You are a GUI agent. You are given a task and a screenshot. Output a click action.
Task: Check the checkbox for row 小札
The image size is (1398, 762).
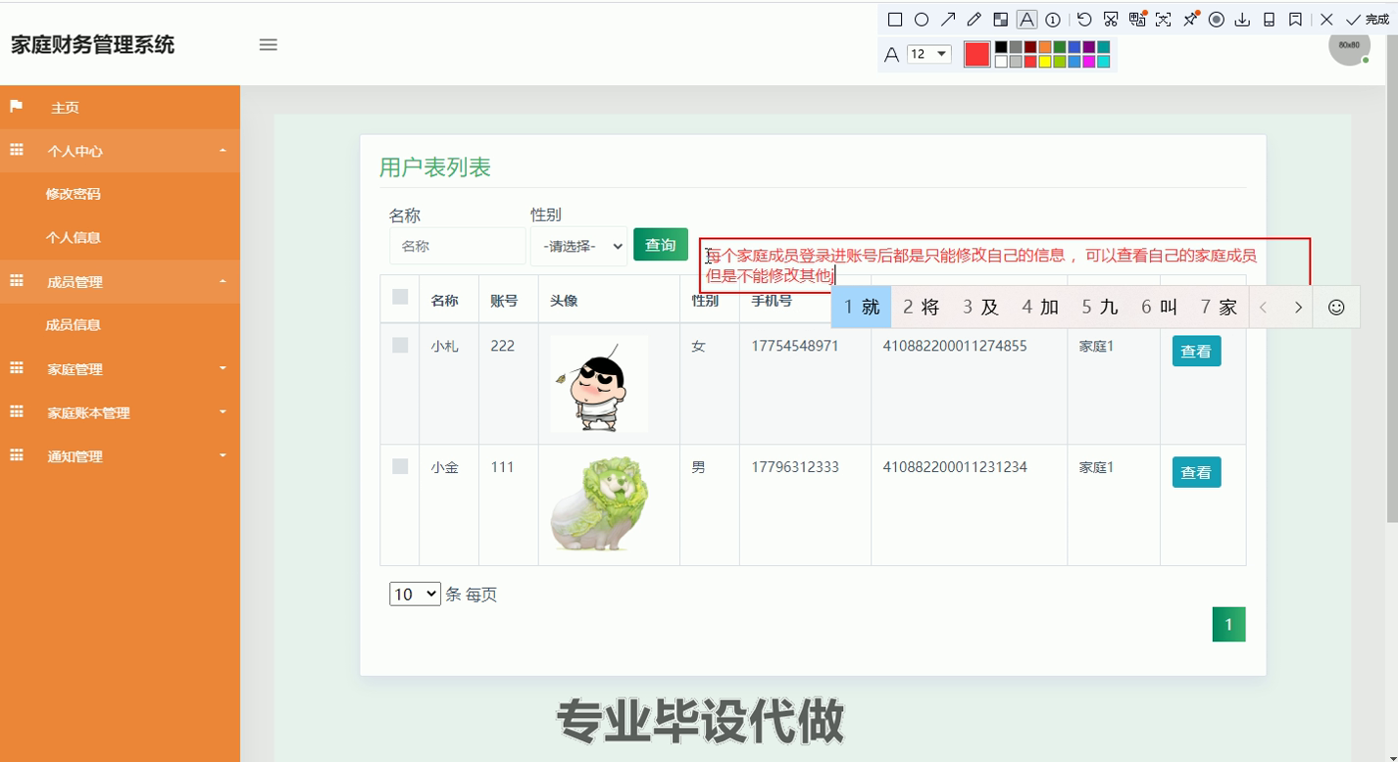click(x=400, y=345)
